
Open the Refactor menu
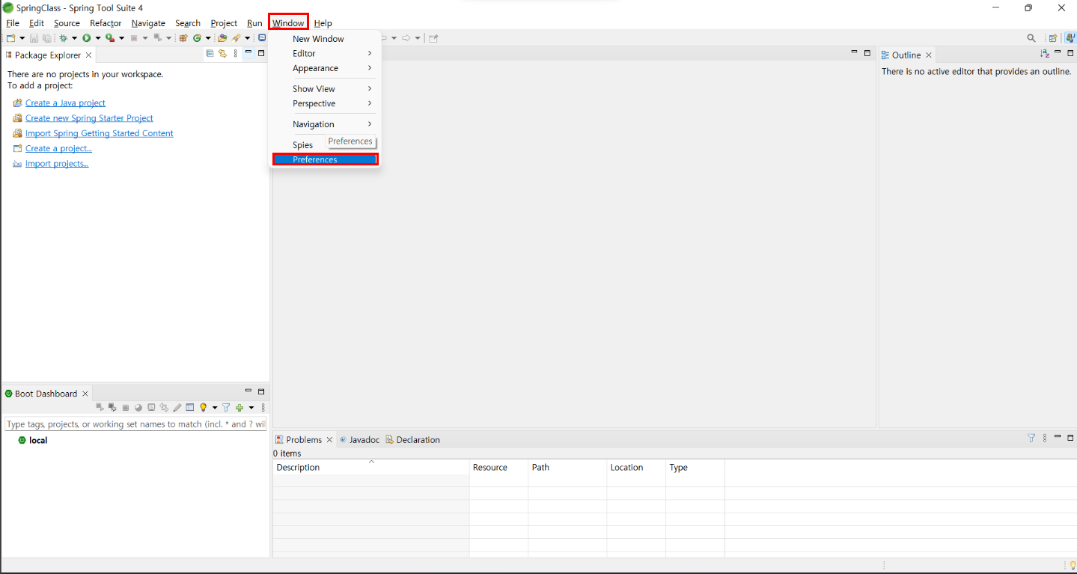[106, 23]
